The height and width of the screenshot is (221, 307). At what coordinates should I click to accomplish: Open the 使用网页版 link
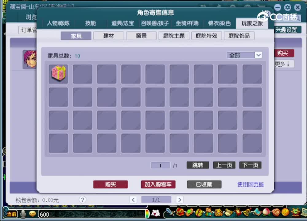coord(250,184)
